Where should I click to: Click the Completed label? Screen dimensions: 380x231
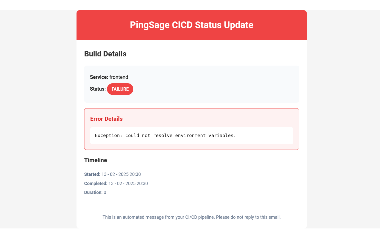(96, 184)
